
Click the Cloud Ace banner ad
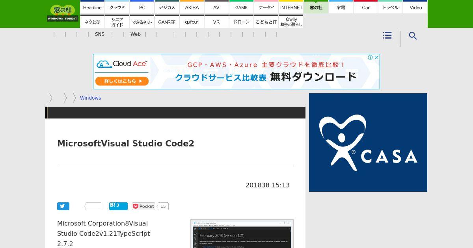[236, 72]
